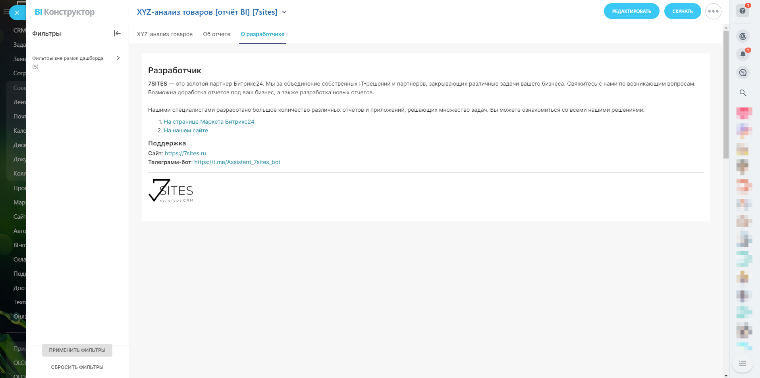
Task: Expand 'Фильтры вне рамок дашборда' section
Action: click(x=118, y=58)
